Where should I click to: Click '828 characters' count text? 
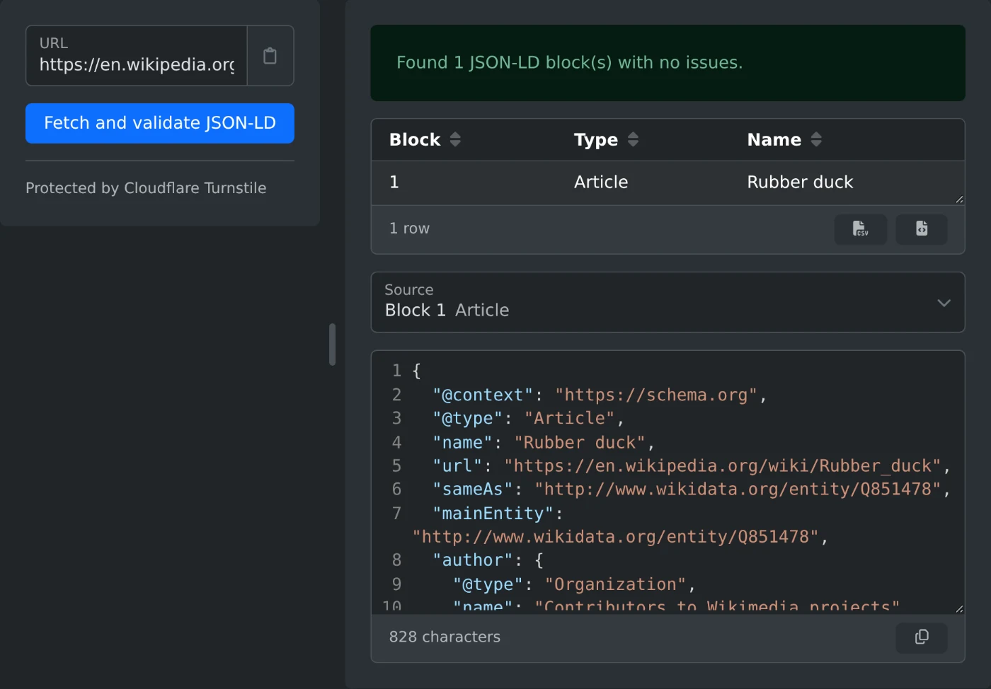pyautogui.click(x=445, y=637)
